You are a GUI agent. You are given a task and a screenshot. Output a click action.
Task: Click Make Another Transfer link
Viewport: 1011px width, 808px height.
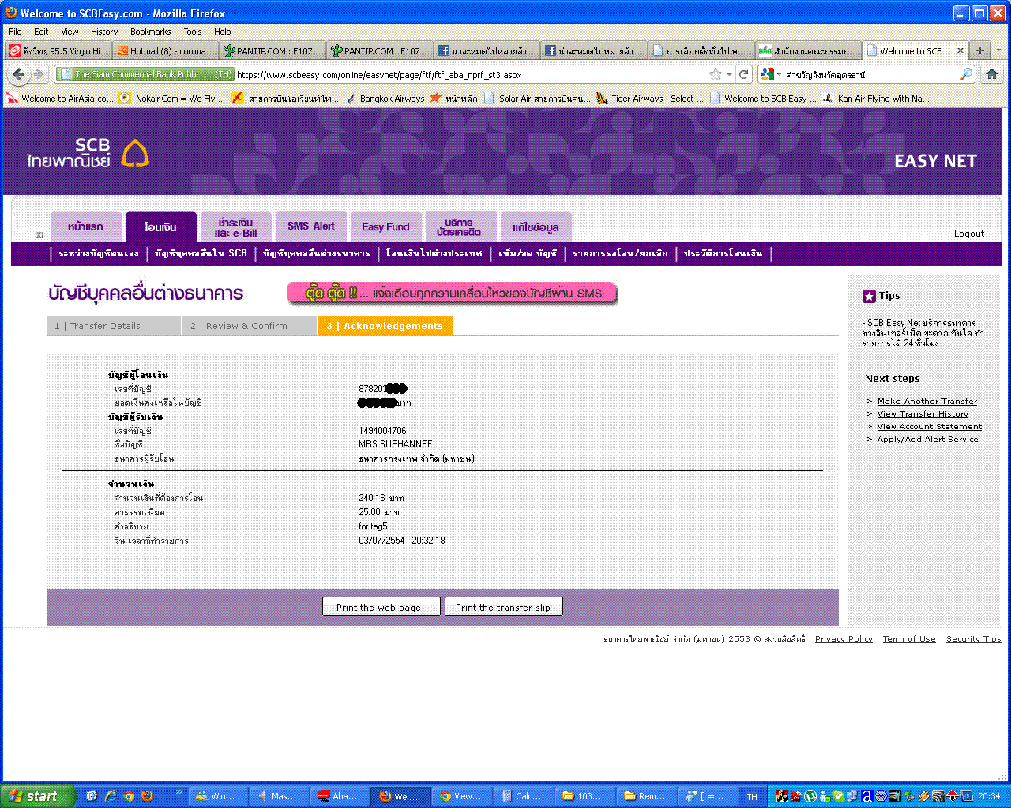926,401
